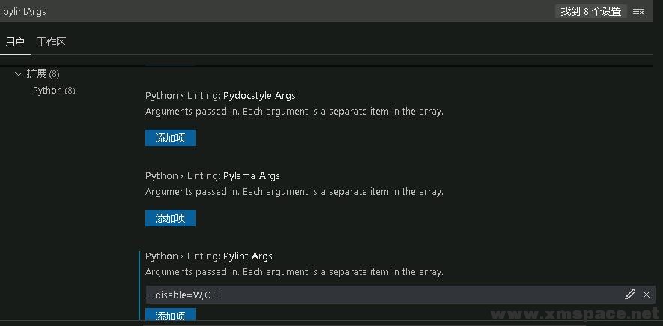Select the --disable=W,C,E list row

(400, 295)
